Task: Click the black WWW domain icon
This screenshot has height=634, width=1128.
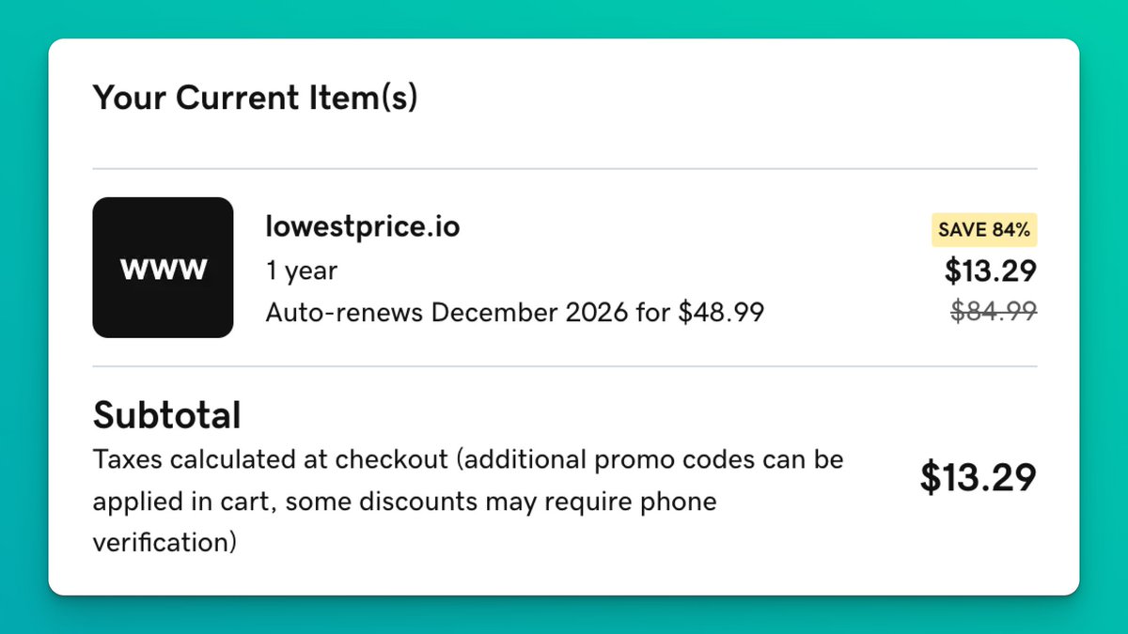Action: [163, 268]
